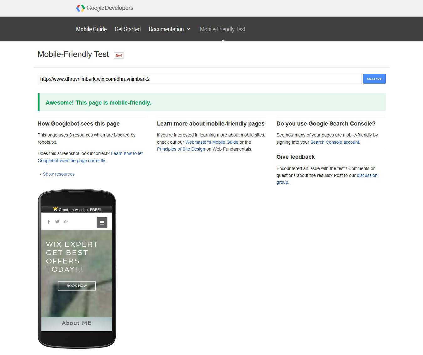This screenshot has width=423, height=355.
Task: Click the Google Developers logo
Action: click(105, 8)
